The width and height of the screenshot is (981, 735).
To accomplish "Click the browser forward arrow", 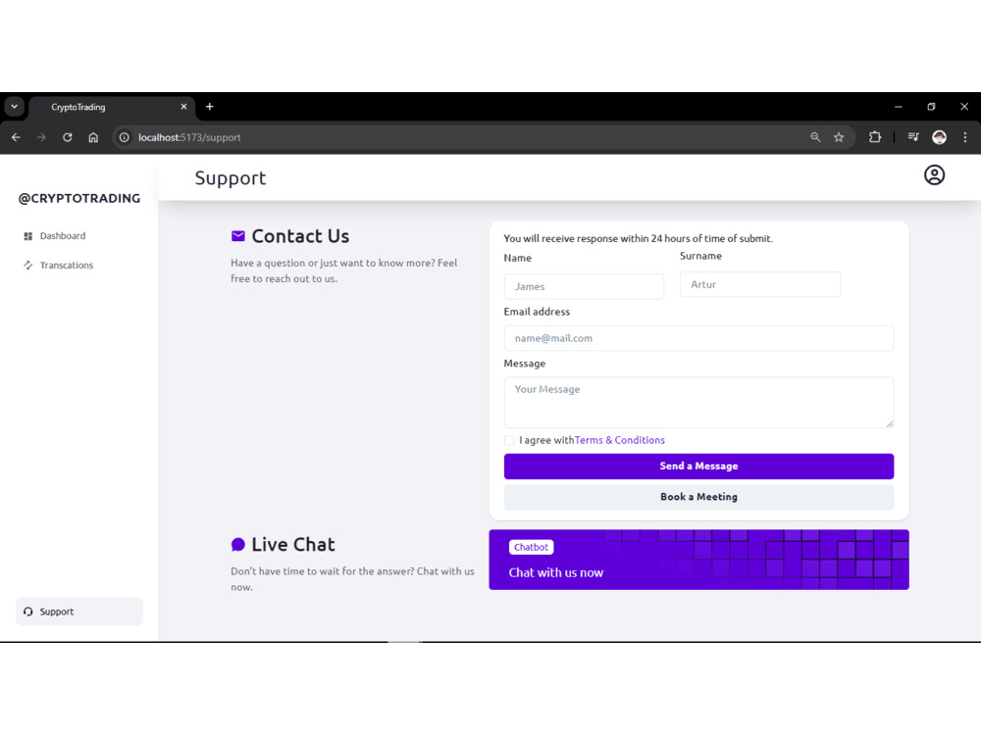I will [x=41, y=137].
